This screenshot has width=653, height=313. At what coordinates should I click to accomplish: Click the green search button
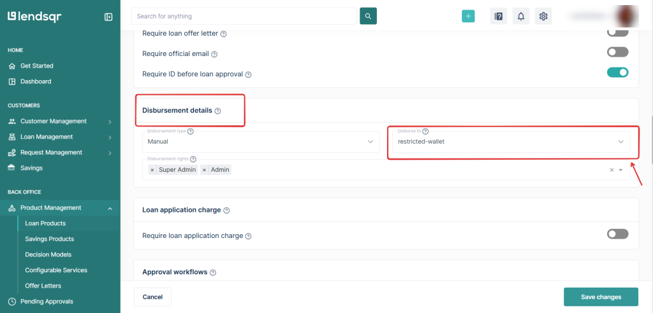368,16
